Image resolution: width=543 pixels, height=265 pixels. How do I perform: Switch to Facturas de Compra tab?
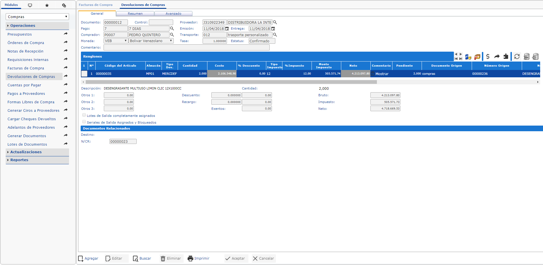pyautogui.click(x=96, y=5)
